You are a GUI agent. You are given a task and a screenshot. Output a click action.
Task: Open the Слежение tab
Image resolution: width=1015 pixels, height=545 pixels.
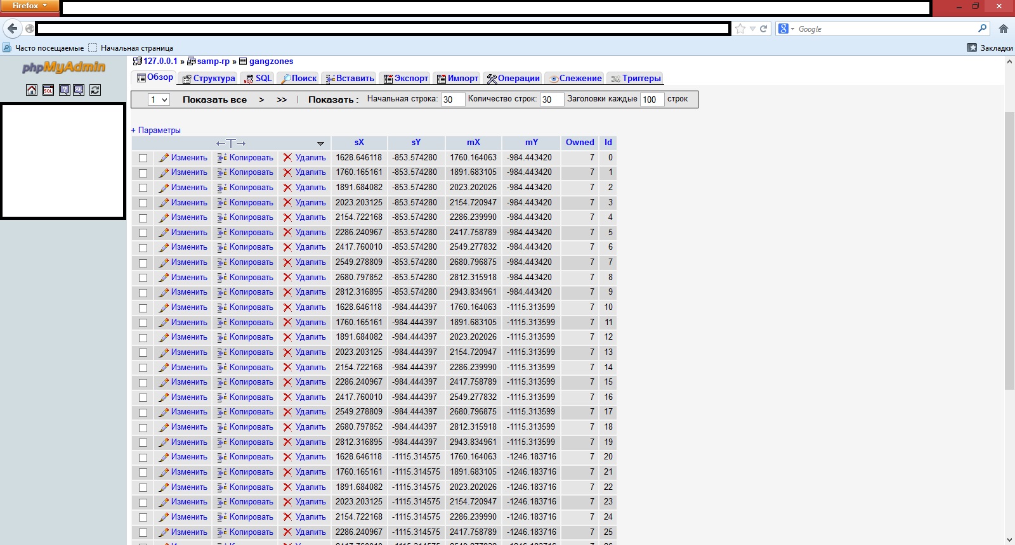575,79
